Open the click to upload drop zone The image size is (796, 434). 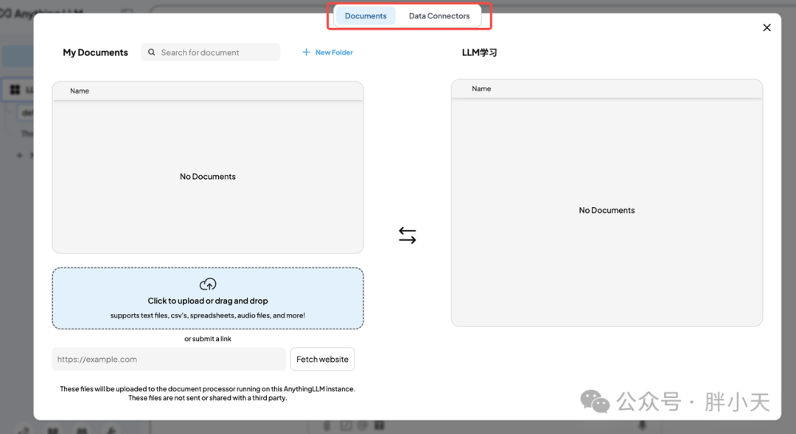pyautogui.click(x=208, y=298)
